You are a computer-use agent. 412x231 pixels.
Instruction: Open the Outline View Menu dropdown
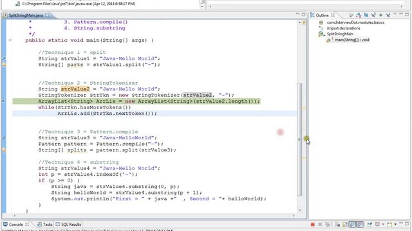pos(395,14)
